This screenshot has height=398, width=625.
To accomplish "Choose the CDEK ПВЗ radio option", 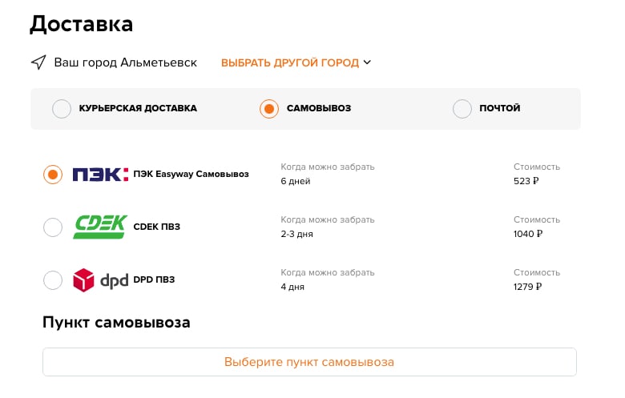I will 52,227.
